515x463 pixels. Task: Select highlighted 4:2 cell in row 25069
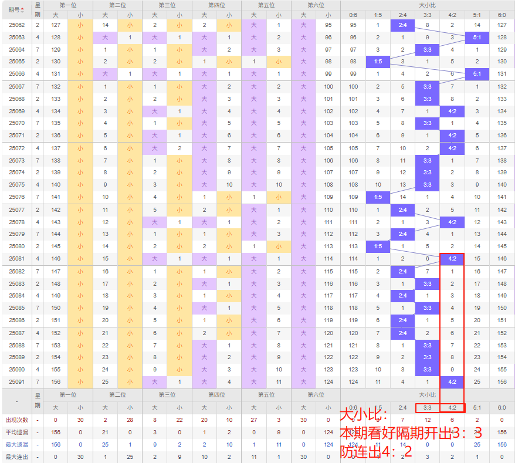point(452,111)
